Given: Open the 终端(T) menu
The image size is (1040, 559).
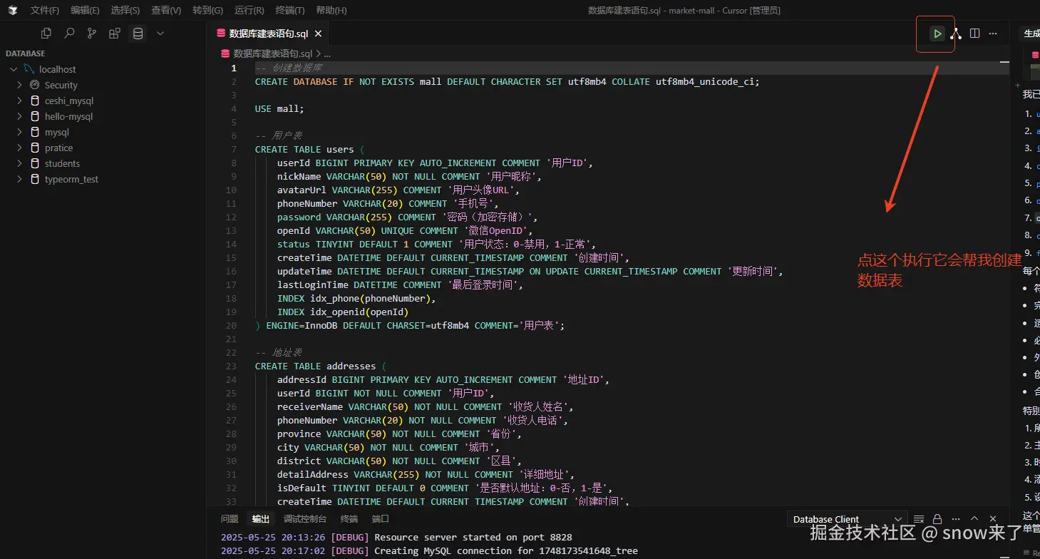Looking at the screenshot, I should (x=290, y=10).
